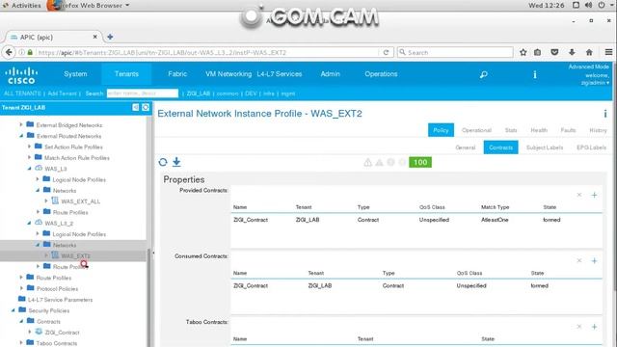This screenshot has height=347, width=617.
Task: Open the EPG Labels sub-tab
Action: tap(591, 147)
